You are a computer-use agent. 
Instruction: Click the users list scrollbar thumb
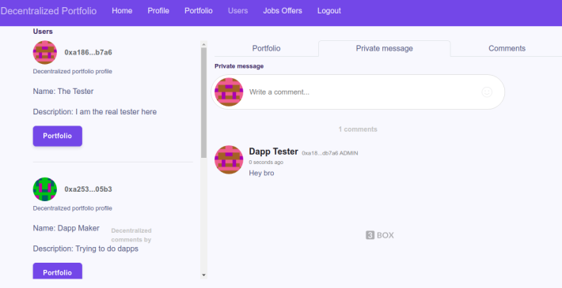pyautogui.click(x=203, y=103)
